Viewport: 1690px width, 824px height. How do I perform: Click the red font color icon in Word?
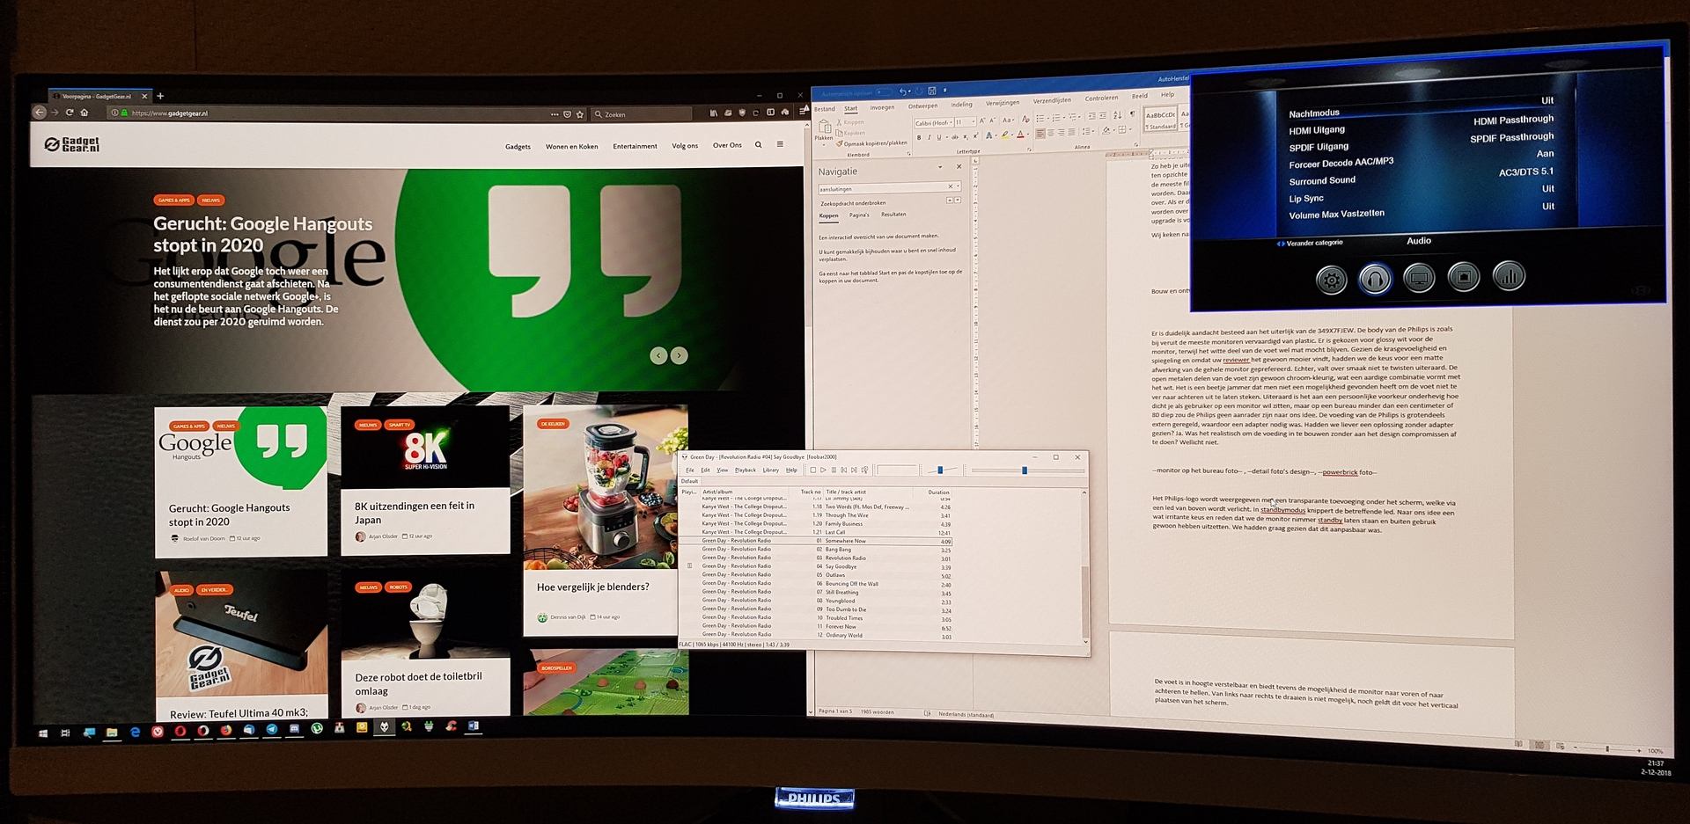click(x=1020, y=134)
